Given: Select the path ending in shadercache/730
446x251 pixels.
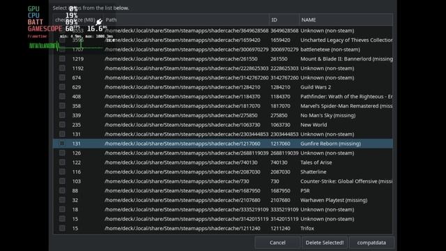Looking at the screenshot, I should pyautogui.click(x=176, y=181).
